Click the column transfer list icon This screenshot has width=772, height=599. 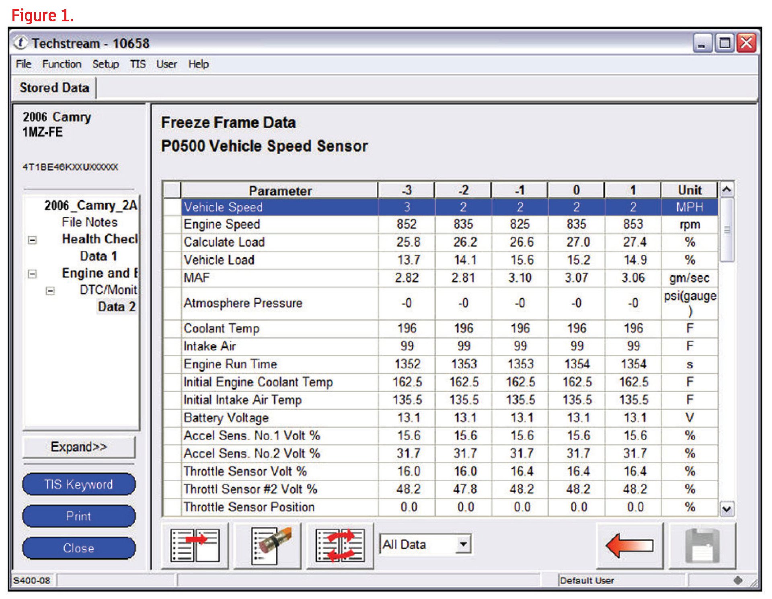coord(195,545)
